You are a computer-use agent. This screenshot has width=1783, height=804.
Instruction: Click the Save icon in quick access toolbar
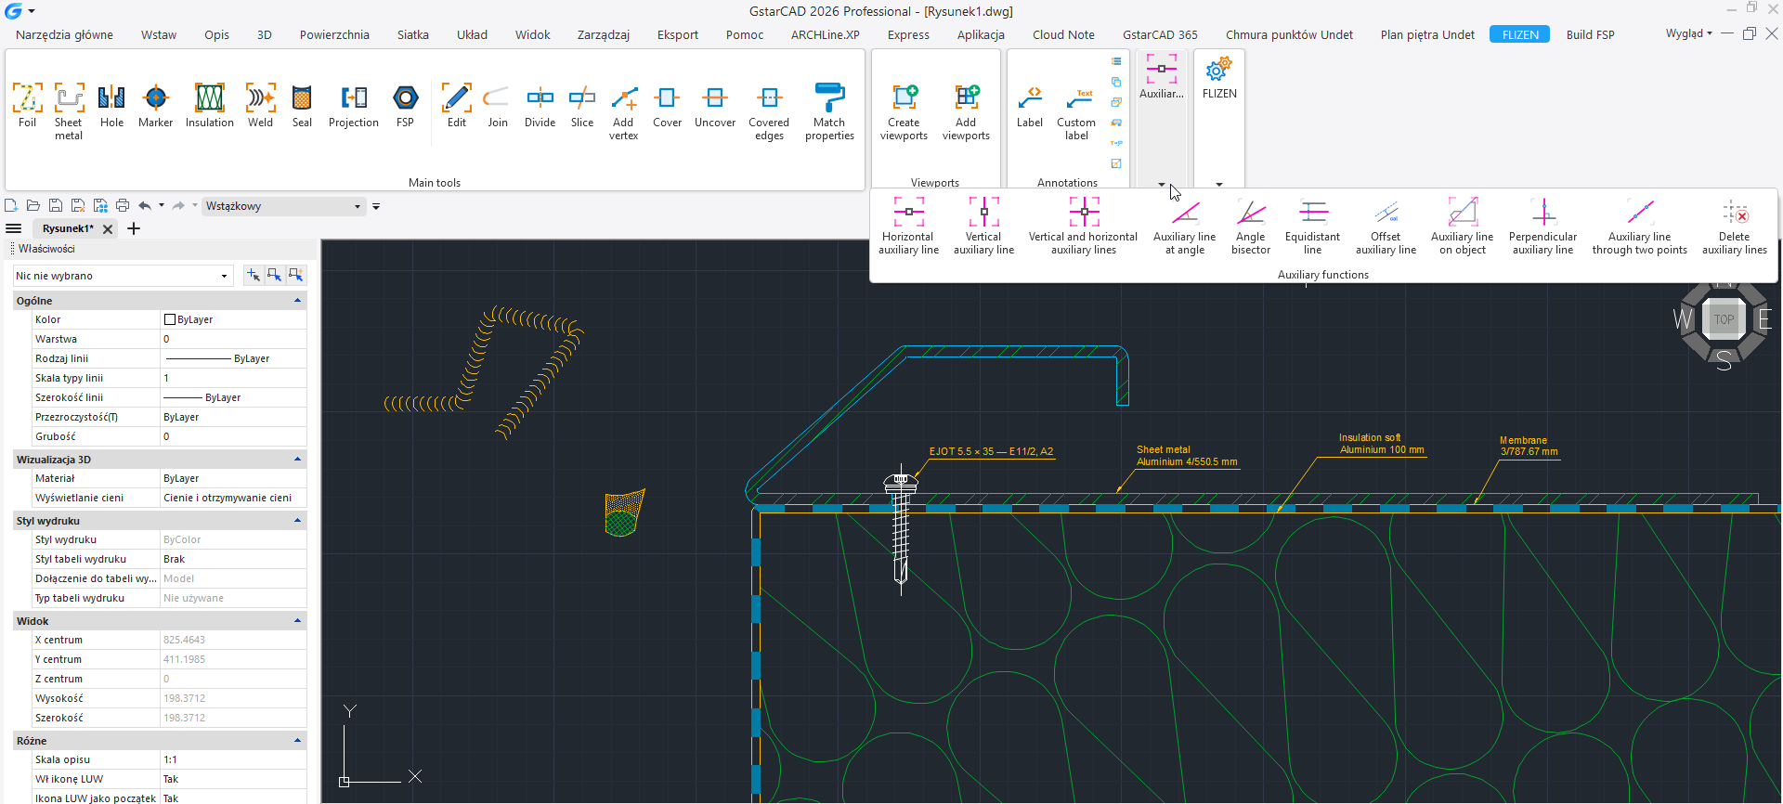click(x=56, y=205)
